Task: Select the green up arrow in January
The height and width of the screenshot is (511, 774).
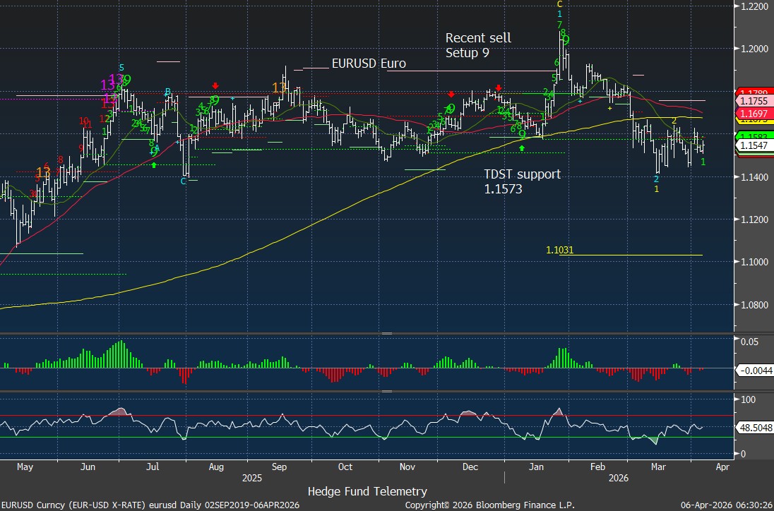Action: tap(522, 148)
